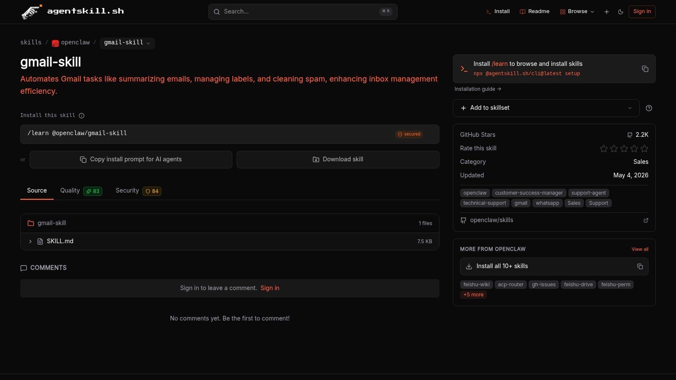Rate this skill four stars
Viewport: 676px width, 380px height.
point(634,149)
